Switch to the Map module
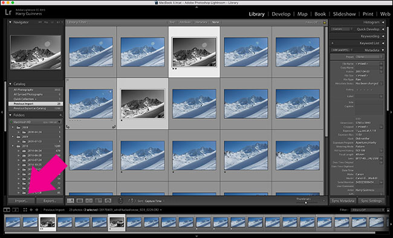 coord(302,14)
